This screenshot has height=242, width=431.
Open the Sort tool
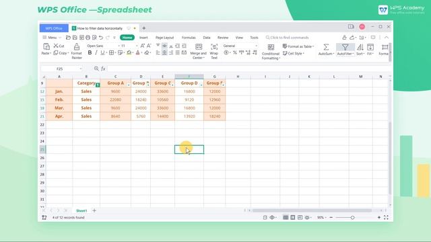click(x=360, y=50)
